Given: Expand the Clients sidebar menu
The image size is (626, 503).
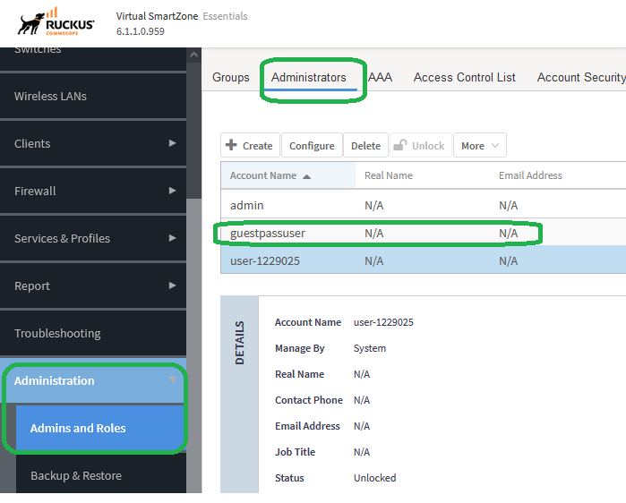Looking at the screenshot, I should 172,143.
